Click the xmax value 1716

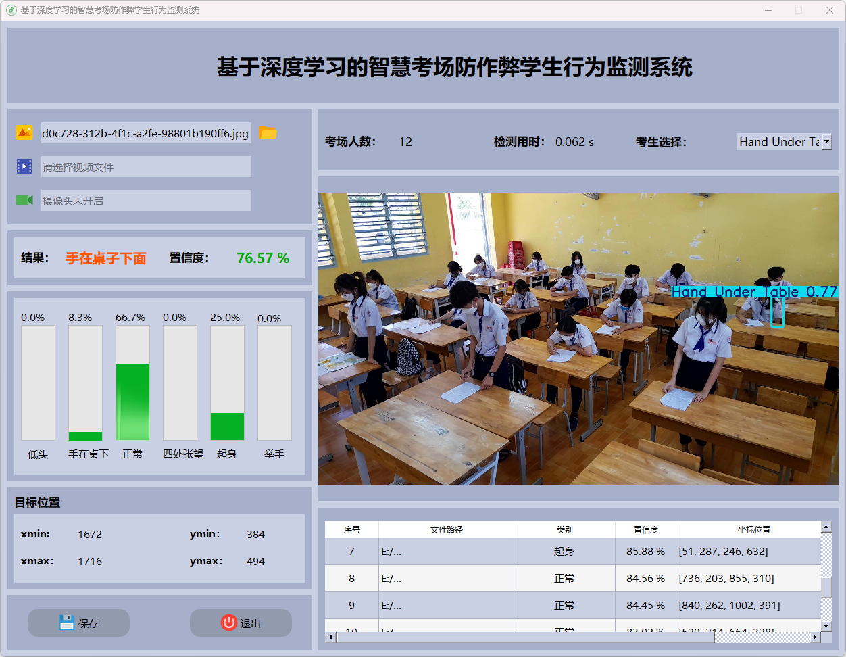pos(90,562)
